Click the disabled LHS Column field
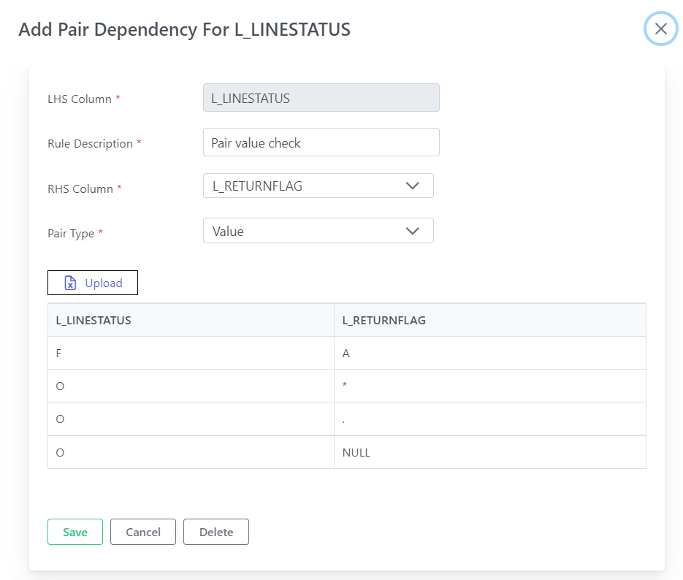 coord(321,98)
